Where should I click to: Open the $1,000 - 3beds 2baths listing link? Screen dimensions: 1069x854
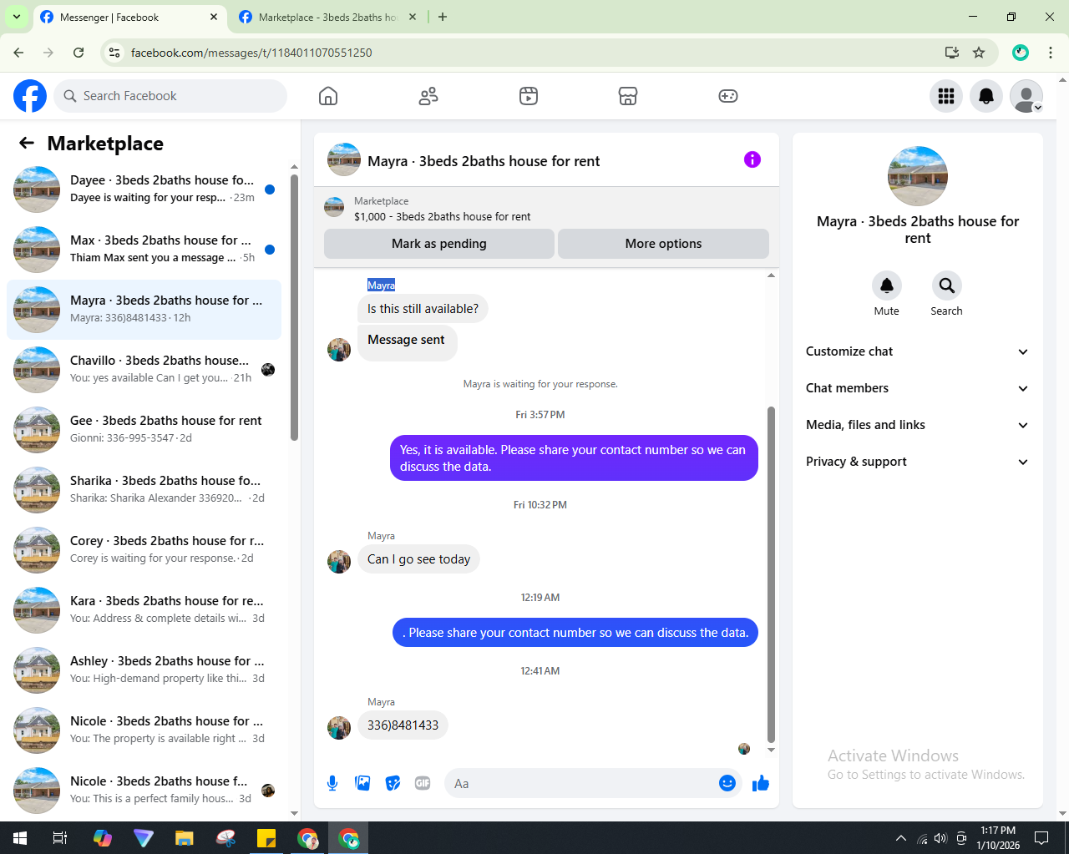coord(443,216)
